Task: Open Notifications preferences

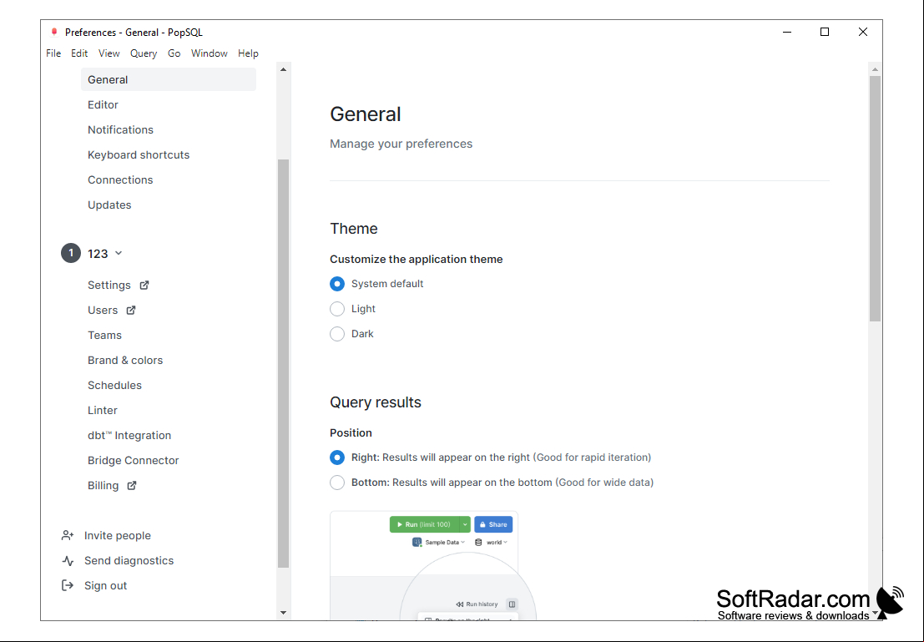Action: pos(121,129)
